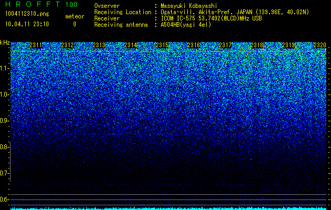Click the 2314 time marker
331x210 pixels.
tap(131, 45)
